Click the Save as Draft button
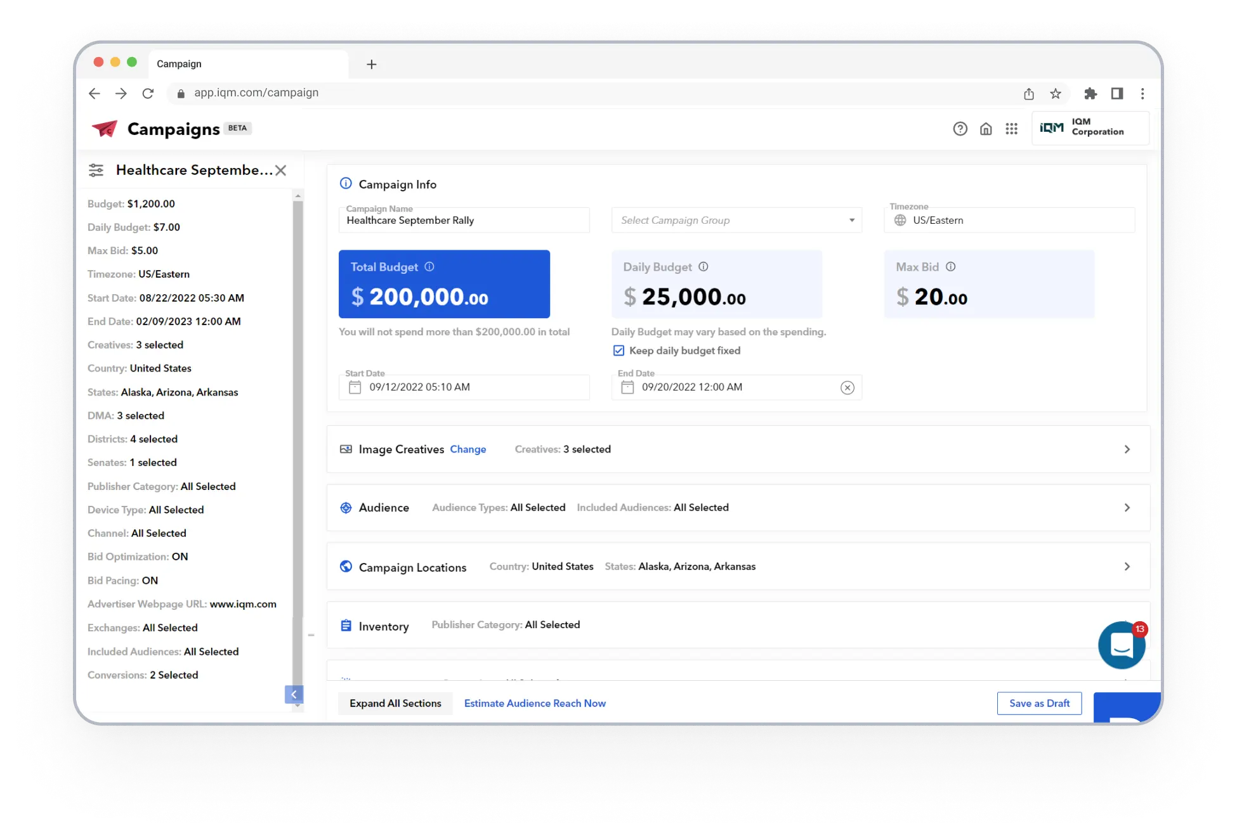Screen dimensions: 1237x838 (x=1039, y=703)
